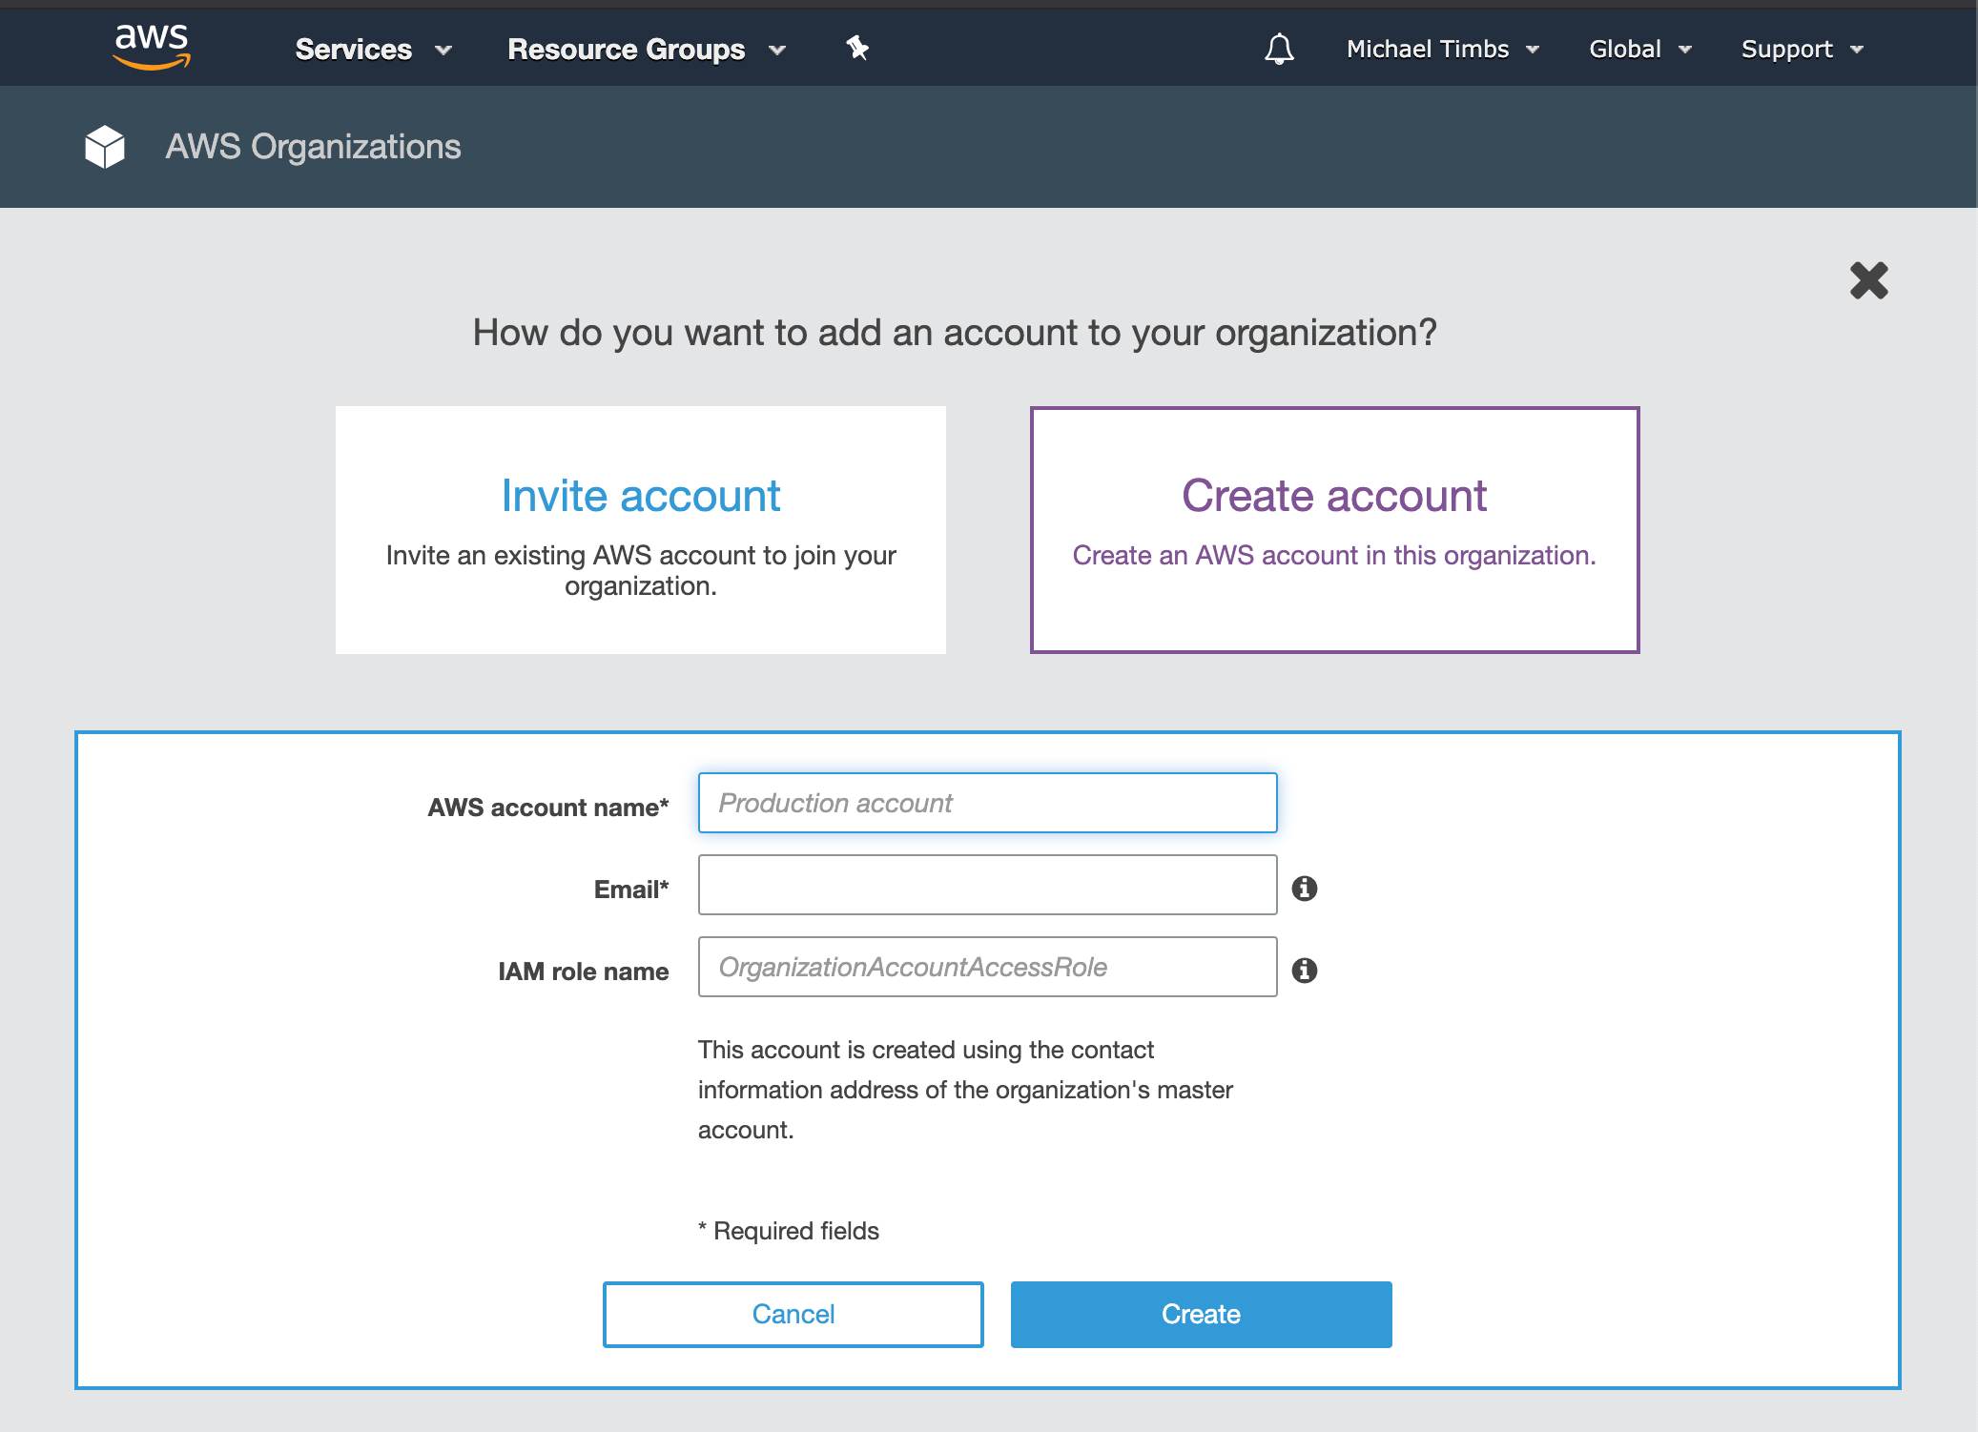Show info tooltip for IAM role name
1978x1432 pixels.
[x=1304, y=971]
